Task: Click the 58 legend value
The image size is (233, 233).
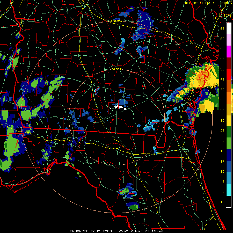Action: tap(222, 49)
